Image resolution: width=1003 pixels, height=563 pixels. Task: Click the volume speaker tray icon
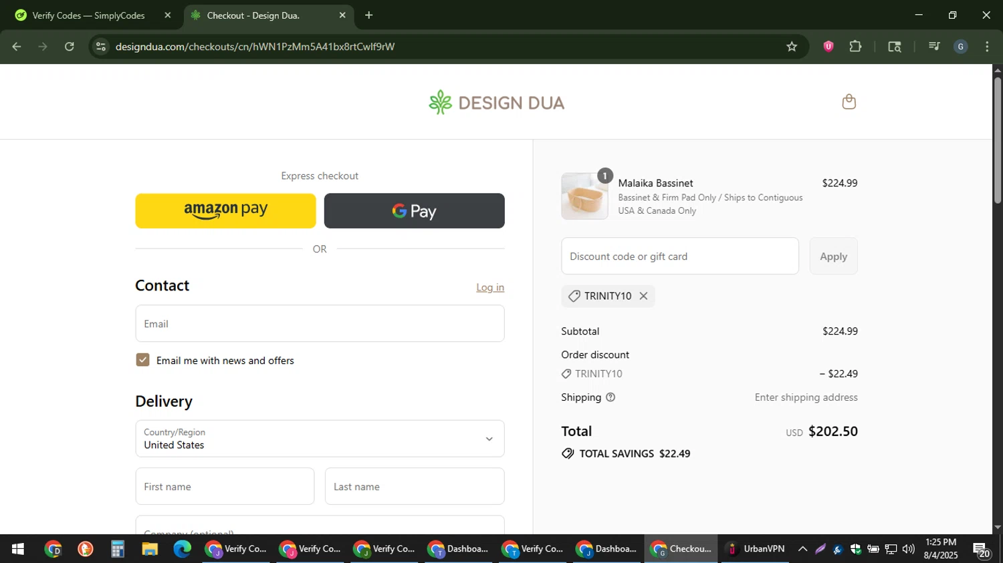point(908,549)
